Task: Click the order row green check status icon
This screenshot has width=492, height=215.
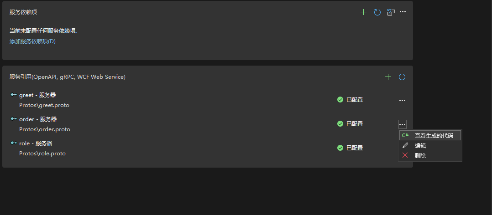Action: click(x=340, y=123)
